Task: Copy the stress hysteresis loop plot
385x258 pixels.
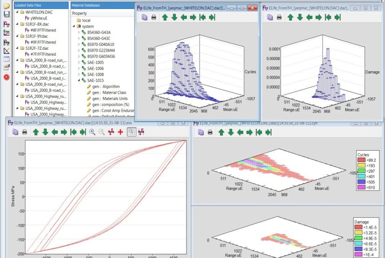Action: click(15, 132)
